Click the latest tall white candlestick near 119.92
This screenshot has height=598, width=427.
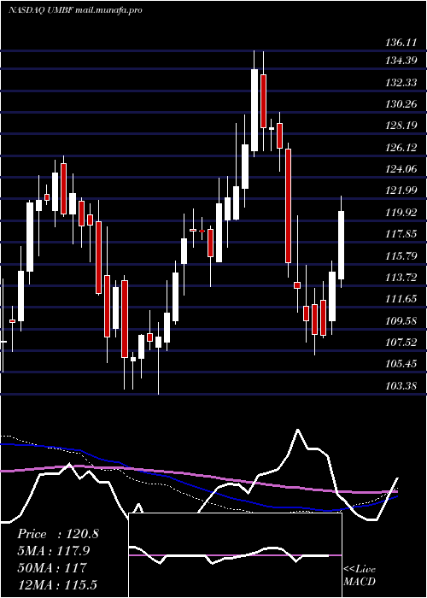tap(342, 242)
